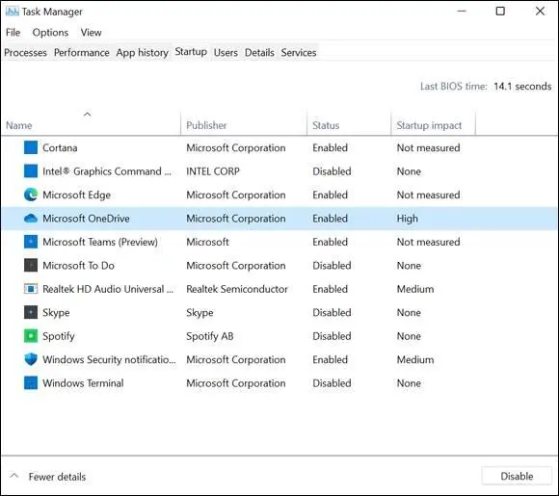Close the Task Manager window
559x496 pixels.
(540, 11)
